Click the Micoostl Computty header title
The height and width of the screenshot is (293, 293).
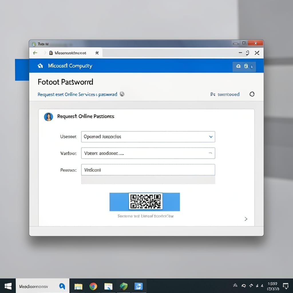[x=70, y=66]
